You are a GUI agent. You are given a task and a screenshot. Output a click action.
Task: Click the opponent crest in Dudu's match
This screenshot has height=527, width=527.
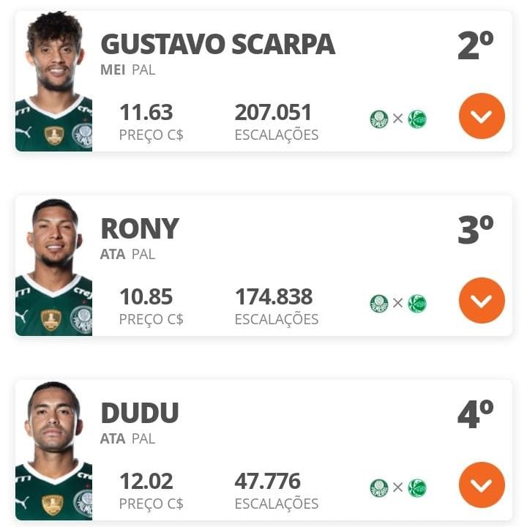(417, 488)
